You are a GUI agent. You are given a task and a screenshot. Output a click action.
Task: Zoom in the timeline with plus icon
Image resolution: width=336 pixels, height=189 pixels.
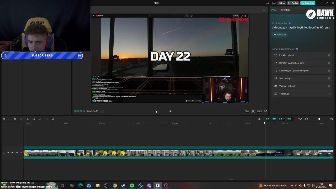[332, 119]
